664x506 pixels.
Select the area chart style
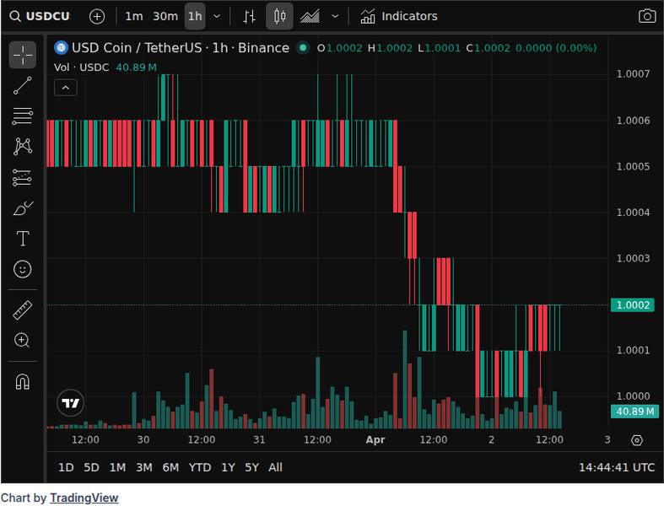click(x=310, y=17)
